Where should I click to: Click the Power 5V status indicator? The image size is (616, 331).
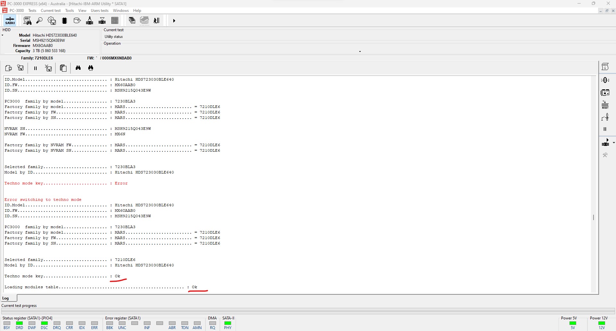(x=573, y=324)
